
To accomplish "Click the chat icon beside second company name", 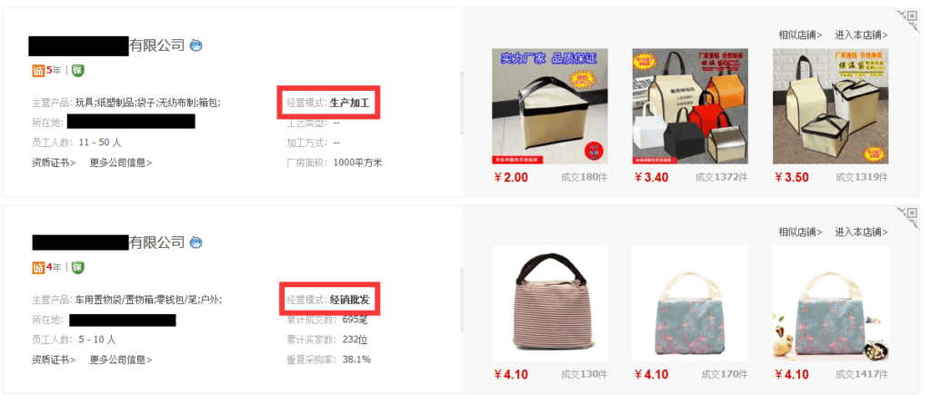I will (196, 242).
